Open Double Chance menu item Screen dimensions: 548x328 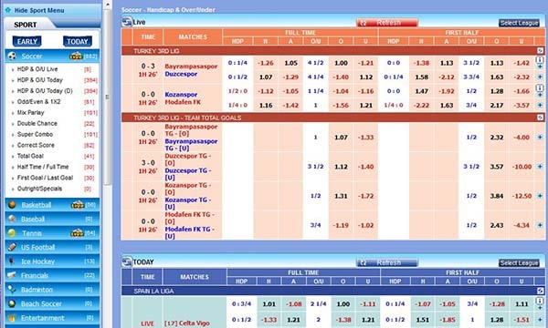point(37,123)
